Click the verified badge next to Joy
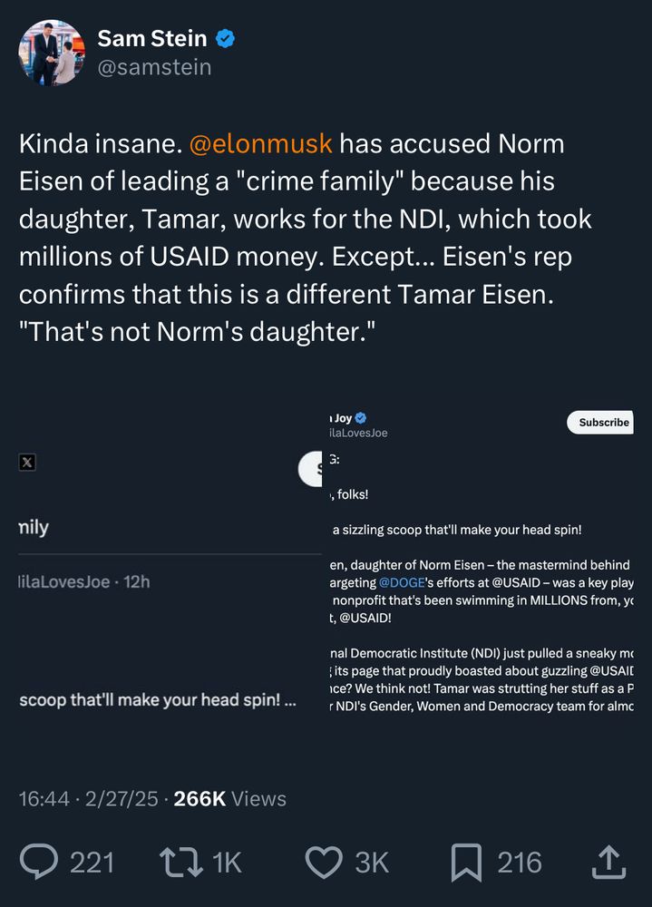The height and width of the screenshot is (907, 652). click(360, 418)
